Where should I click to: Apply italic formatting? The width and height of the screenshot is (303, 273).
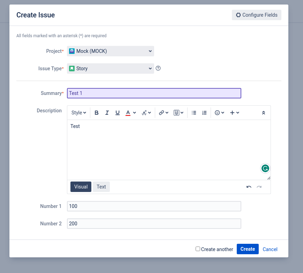107,113
